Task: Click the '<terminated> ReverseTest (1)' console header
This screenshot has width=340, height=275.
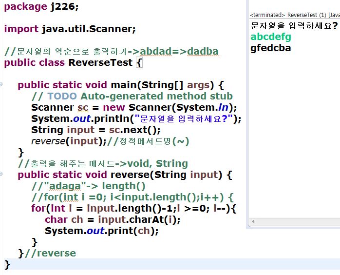Action: [x=295, y=15]
